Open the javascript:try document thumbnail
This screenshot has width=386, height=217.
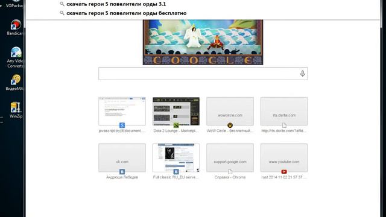(122, 111)
